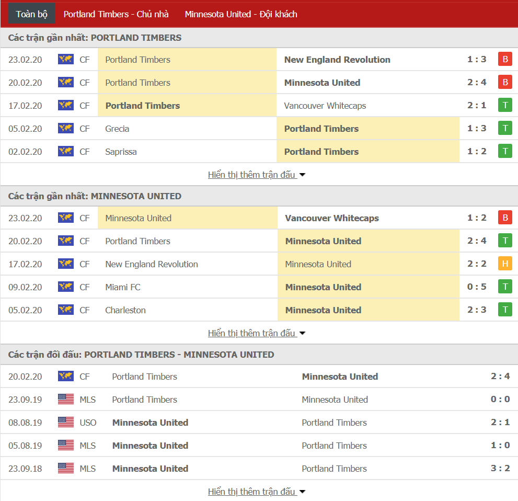Click world flag icon on Saprissa row
This screenshot has height=501, width=518.
[66, 151]
